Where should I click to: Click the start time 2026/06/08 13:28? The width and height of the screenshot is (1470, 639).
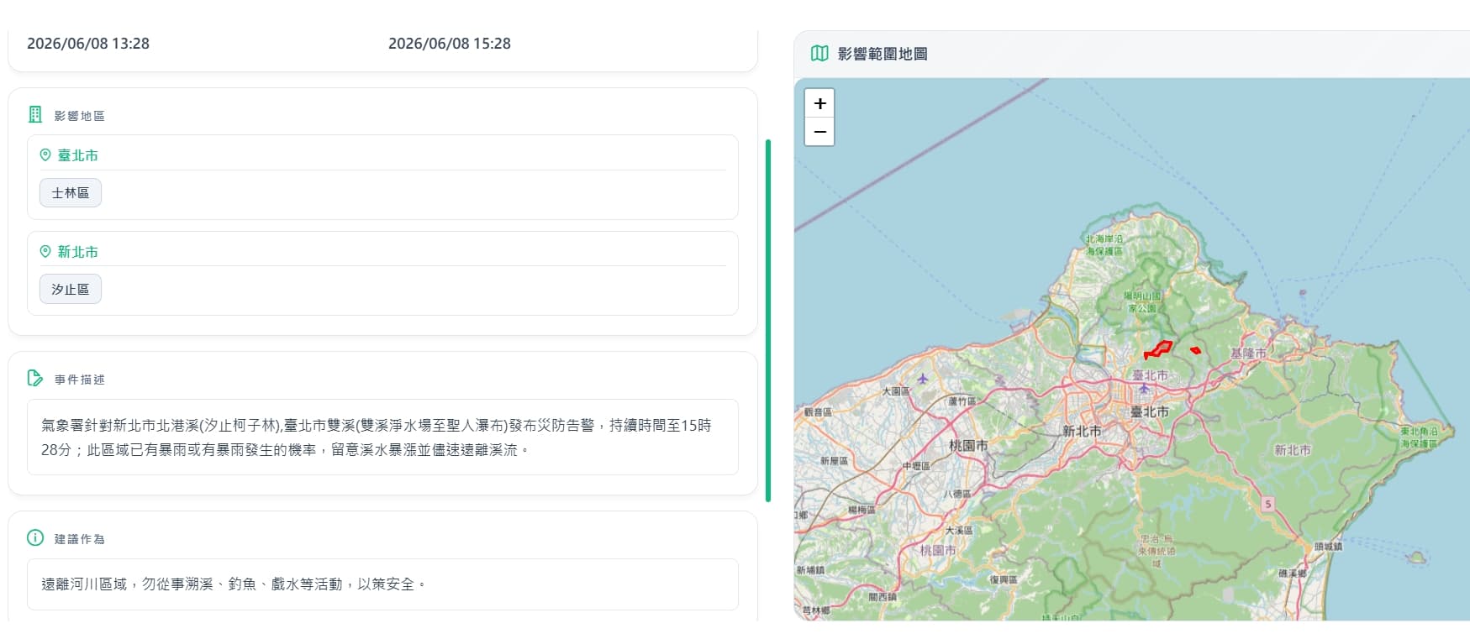click(x=88, y=44)
